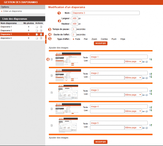163x146 pixels.
Task: Click the Créer un diaporama link
Action: click(12, 11)
